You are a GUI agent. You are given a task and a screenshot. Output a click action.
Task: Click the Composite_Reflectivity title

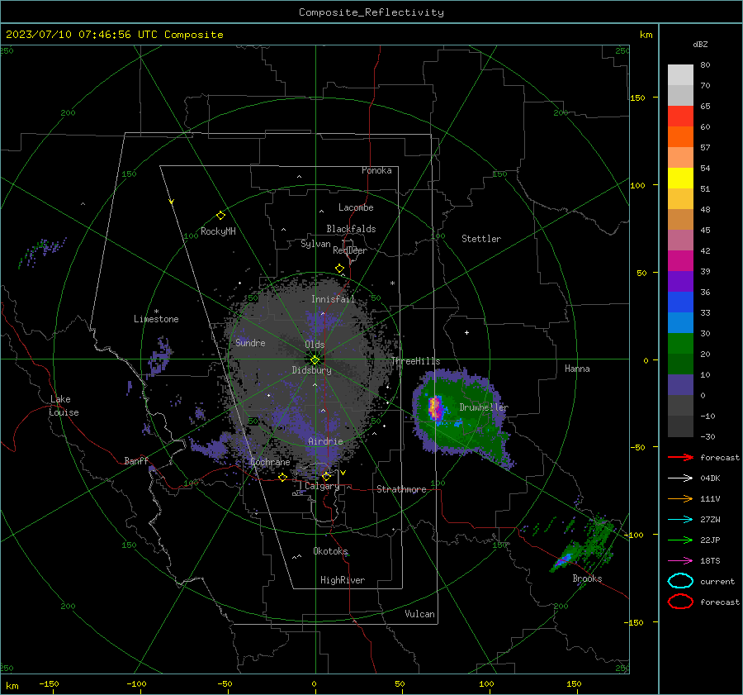(x=371, y=12)
